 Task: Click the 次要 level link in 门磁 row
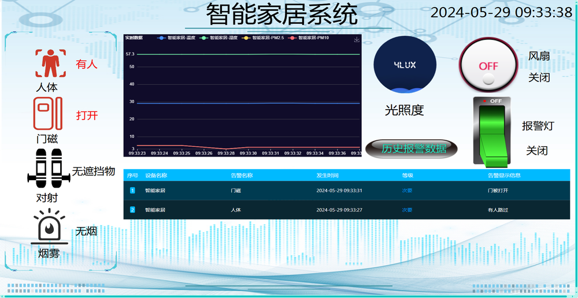click(407, 190)
